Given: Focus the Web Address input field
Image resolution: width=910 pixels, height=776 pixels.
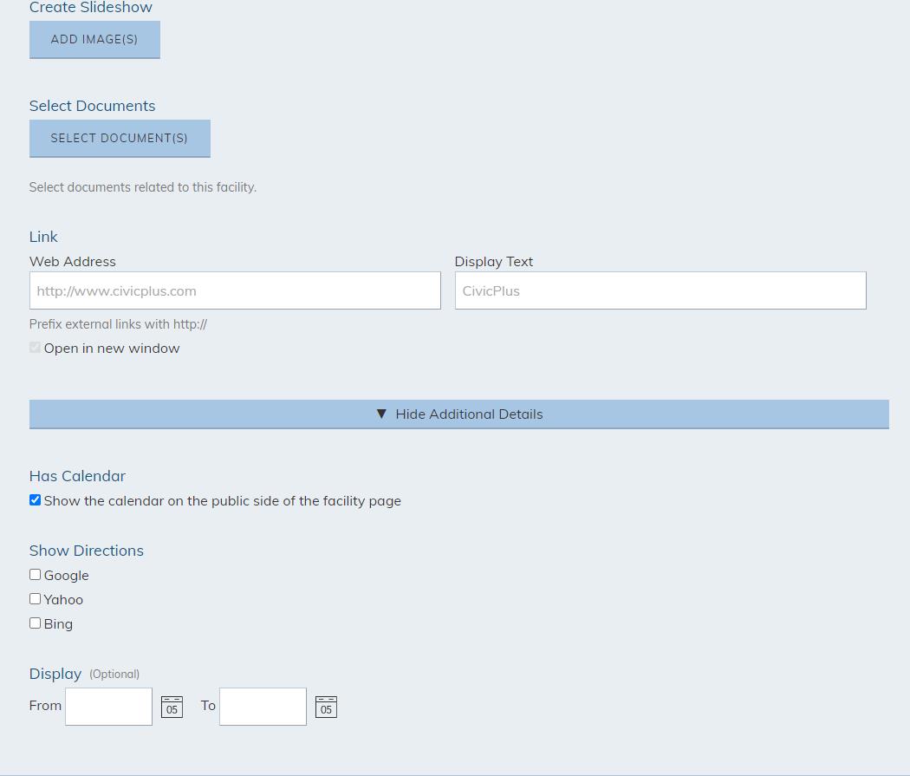Looking at the screenshot, I should (x=235, y=290).
